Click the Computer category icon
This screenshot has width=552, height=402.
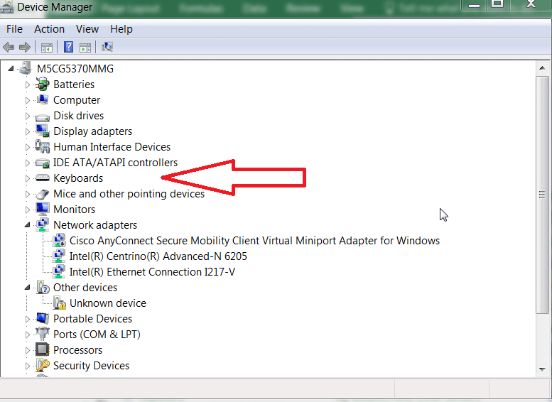[42, 100]
